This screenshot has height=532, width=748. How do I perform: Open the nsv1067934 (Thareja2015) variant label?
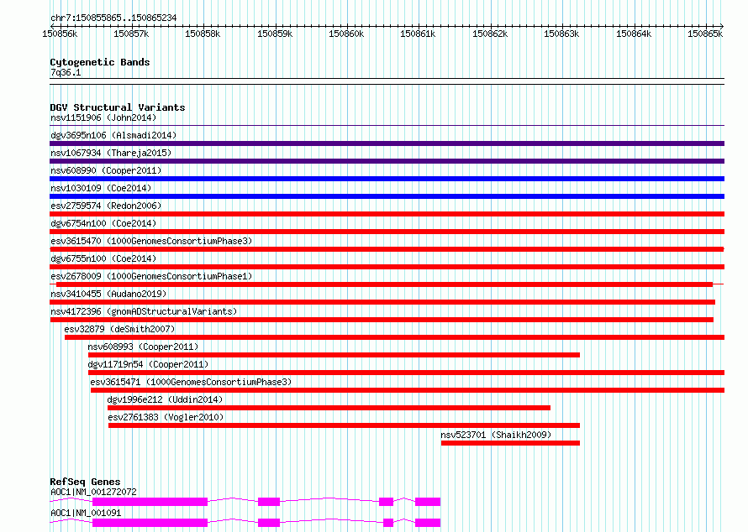[x=111, y=153]
